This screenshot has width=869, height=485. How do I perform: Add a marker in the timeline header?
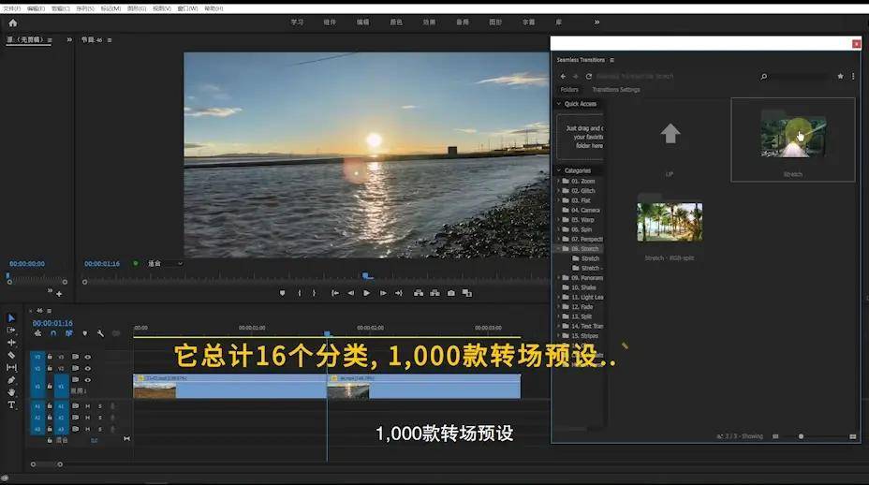(x=85, y=333)
